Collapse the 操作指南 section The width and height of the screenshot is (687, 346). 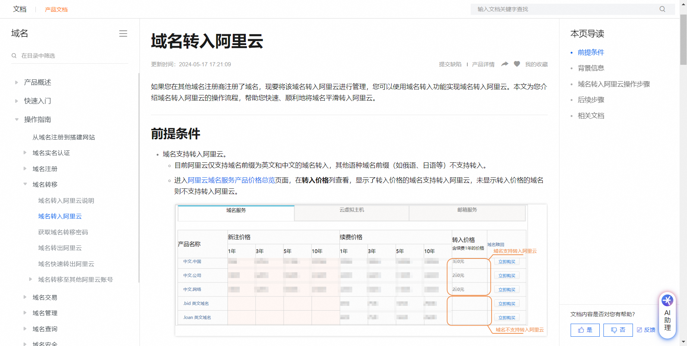pyautogui.click(x=16, y=120)
